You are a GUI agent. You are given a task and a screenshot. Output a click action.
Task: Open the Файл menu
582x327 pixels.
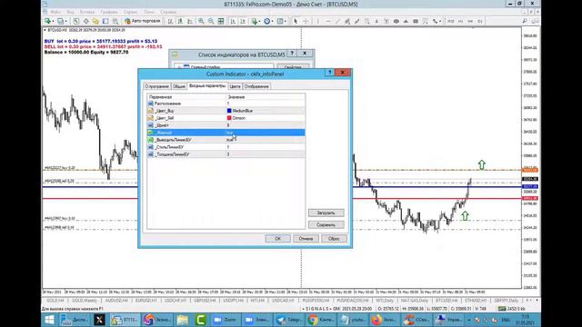55,12
